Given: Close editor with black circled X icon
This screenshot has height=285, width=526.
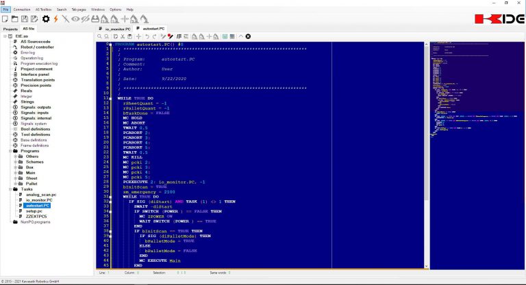Looking at the screenshot, I should 248,36.
